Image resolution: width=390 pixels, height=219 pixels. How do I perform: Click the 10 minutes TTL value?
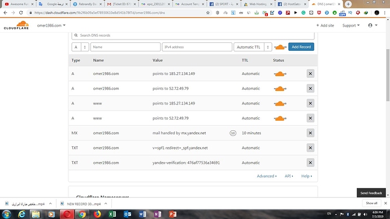[251, 133]
